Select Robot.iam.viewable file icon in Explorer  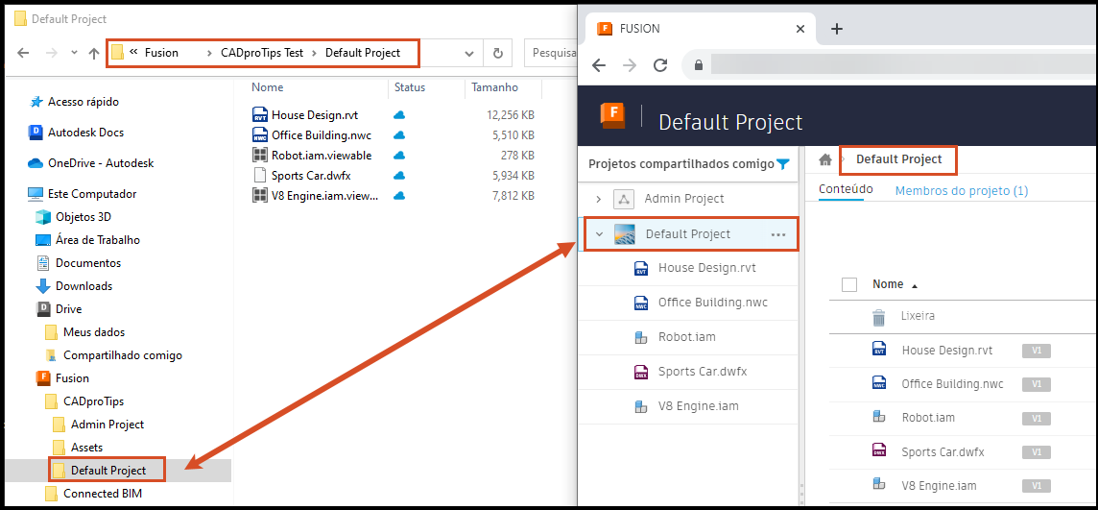(260, 156)
